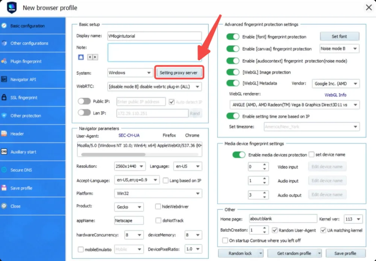The image size is (376, 261).
Task: Click the Secure DNS sidebar icon
Action: 4,170
